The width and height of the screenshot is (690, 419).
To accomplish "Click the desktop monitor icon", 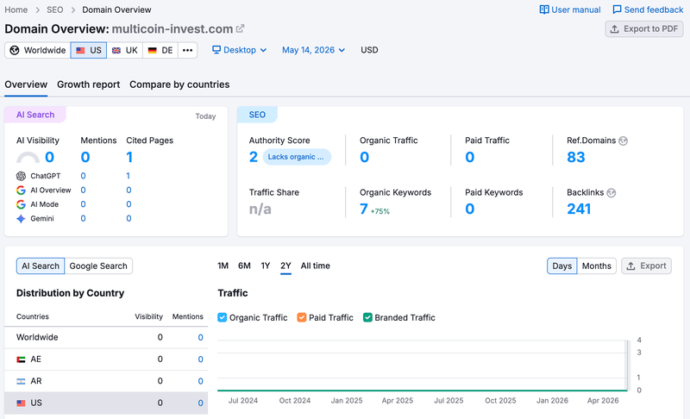I will pos(216,50).
